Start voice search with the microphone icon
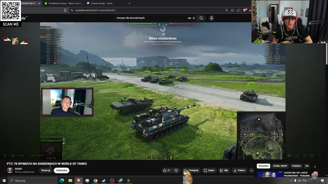This screenshot has width=328, height=184. tap(211, 18)
